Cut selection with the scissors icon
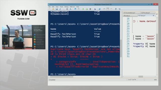 60,9
